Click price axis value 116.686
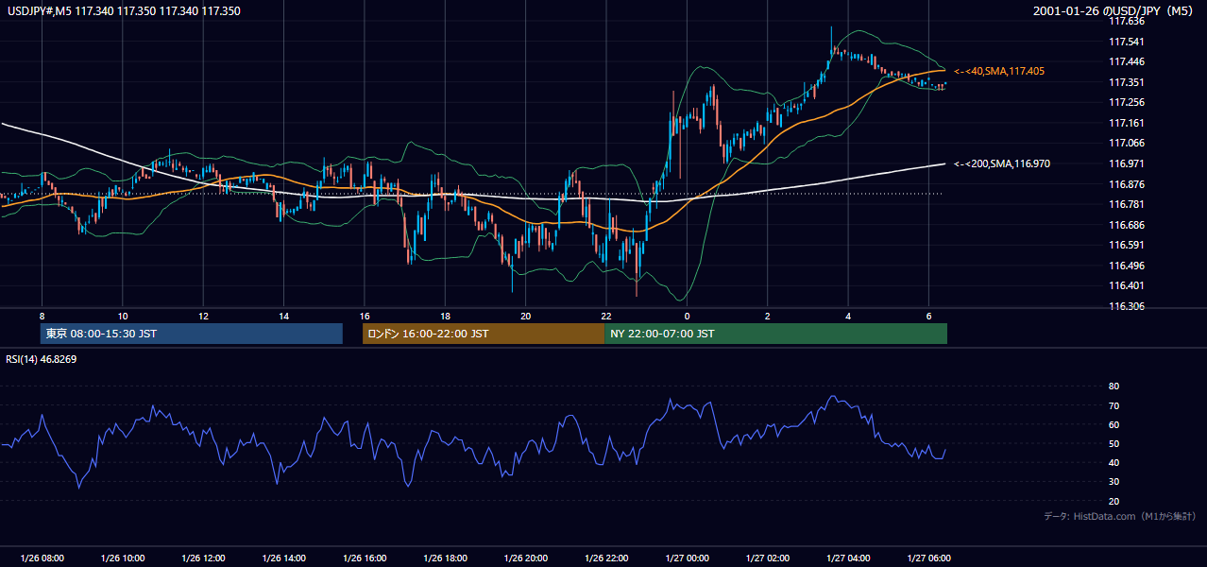1207x567 pixels. coord(1127,225)
